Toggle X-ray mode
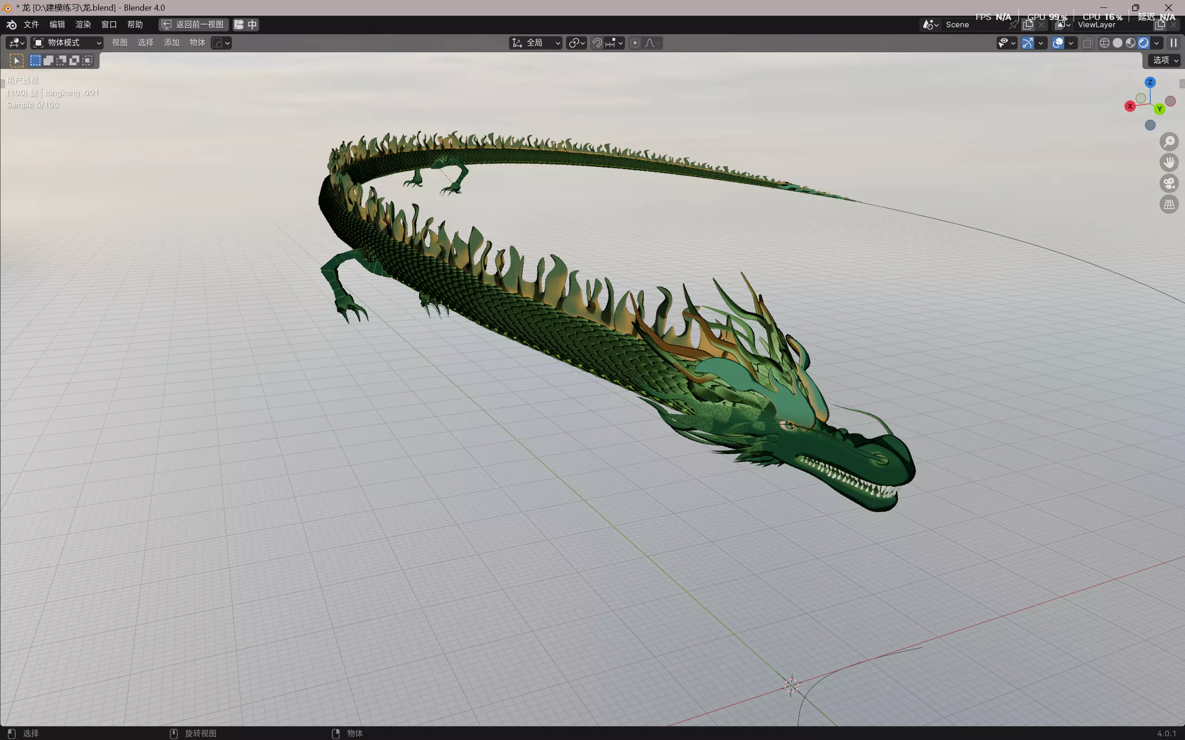The image size is (1185, 740). pyautogui.click(x=1088, y=43)
